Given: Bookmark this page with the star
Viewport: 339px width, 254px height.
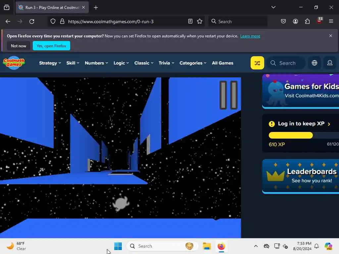Looking at the screenshot, I should pyautogui.click(x=200, y=21).
